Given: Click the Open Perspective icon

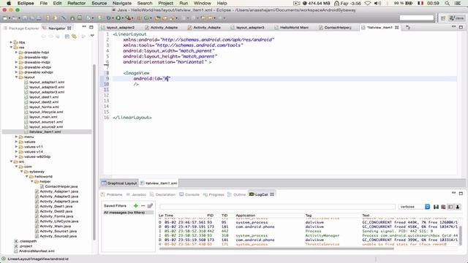Looking at the screenshot, I should click(443, 18).
